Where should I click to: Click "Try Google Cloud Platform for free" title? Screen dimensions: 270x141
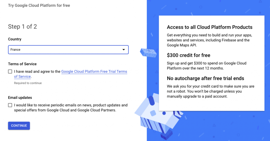point(39,5)
